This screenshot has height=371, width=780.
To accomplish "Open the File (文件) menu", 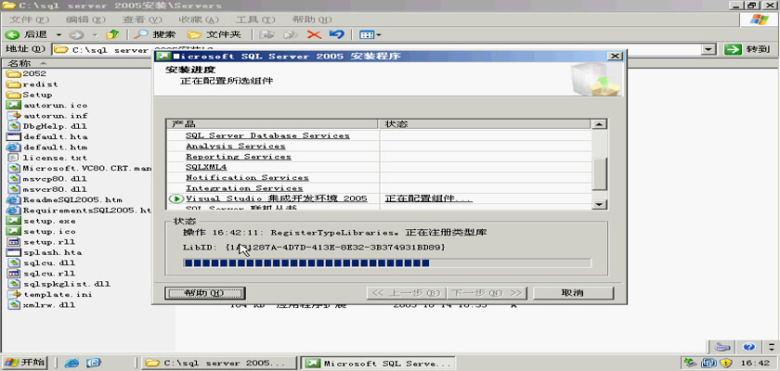I will click(x=30, y=19).
